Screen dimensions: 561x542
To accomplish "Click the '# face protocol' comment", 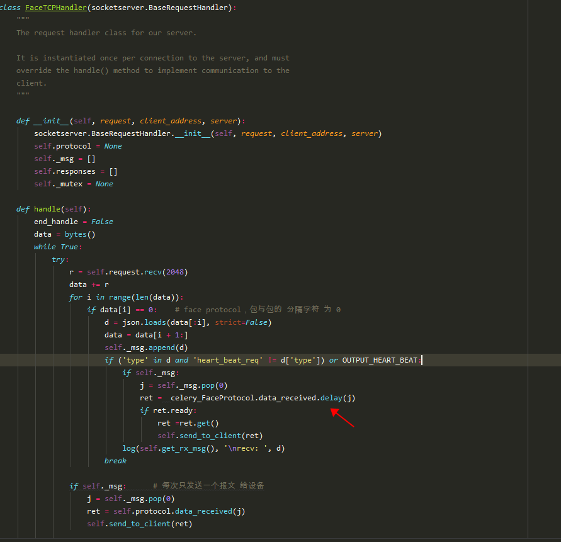I will (258, 310).
